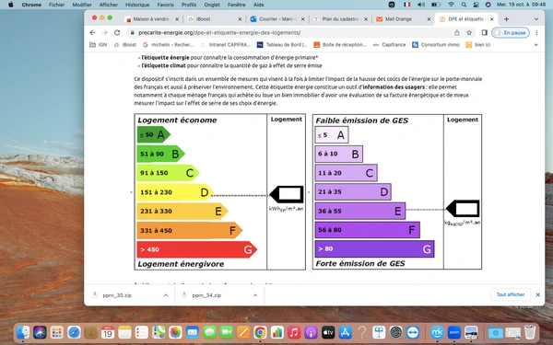
Task: Close the downloads bar
Action: point(538,294)
